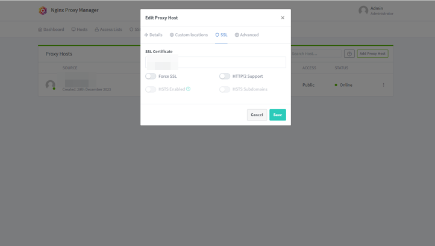Click the ACCESS column header

click(x=309, y=68)
